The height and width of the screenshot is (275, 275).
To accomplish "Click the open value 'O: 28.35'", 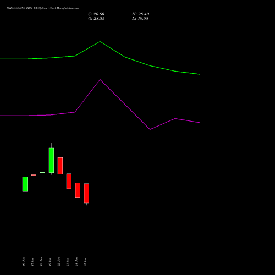I will (x=96, y=19).
